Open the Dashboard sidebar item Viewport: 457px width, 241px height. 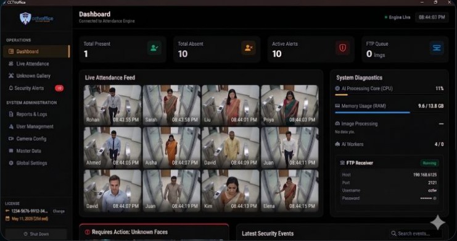click(x=36, y=51)
